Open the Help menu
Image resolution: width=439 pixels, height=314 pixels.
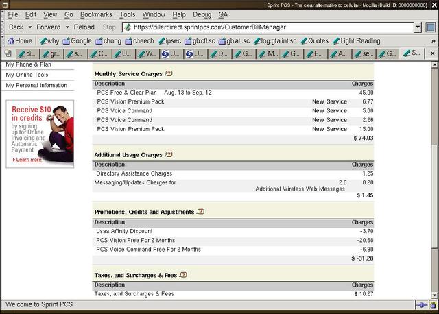pos(179,14)
